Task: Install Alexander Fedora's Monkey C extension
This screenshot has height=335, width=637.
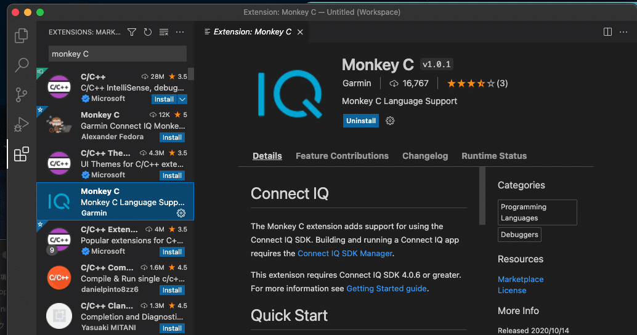Action: click(172, 137)
